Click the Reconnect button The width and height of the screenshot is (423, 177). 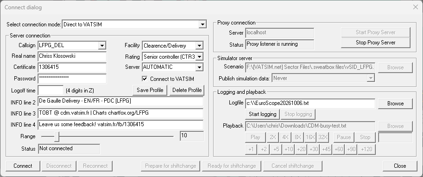point(95,166)
